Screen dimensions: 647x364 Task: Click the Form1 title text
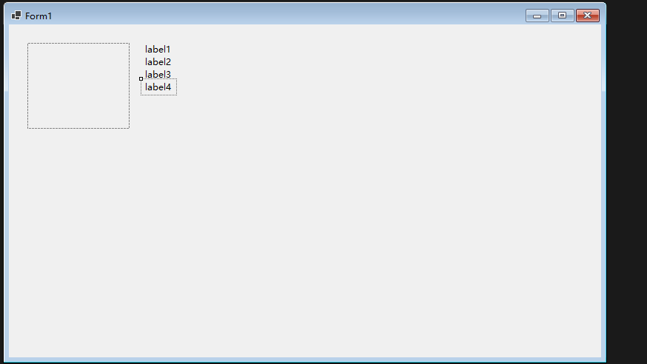point(38,16)
